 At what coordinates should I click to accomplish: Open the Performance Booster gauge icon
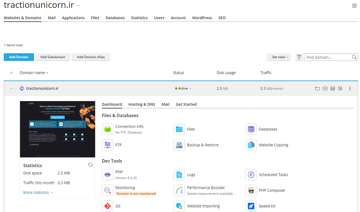tap(179, 190)
